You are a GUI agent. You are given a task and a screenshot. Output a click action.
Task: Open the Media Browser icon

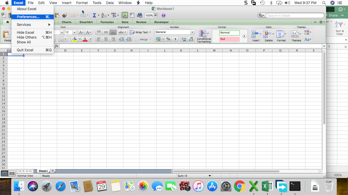coord(140,15)
